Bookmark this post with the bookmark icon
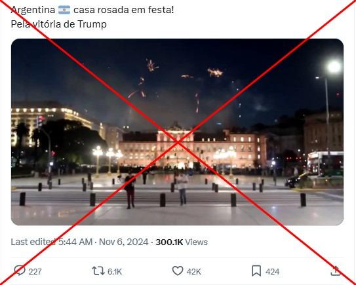This screenshot has height=285, width=356. pos(256,271)
